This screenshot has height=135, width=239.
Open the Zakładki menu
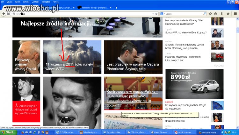pos(36,2)
